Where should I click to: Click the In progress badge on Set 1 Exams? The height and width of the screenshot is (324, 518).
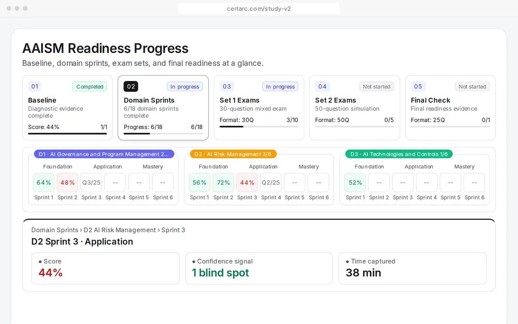280,86
